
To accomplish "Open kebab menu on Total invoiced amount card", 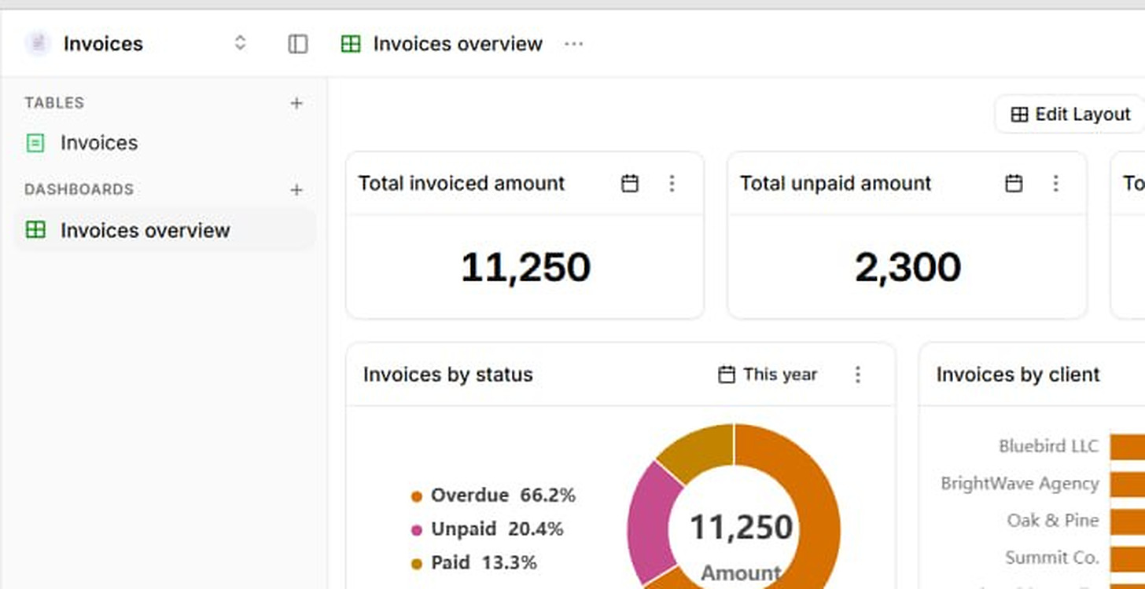I will [672, 184].
